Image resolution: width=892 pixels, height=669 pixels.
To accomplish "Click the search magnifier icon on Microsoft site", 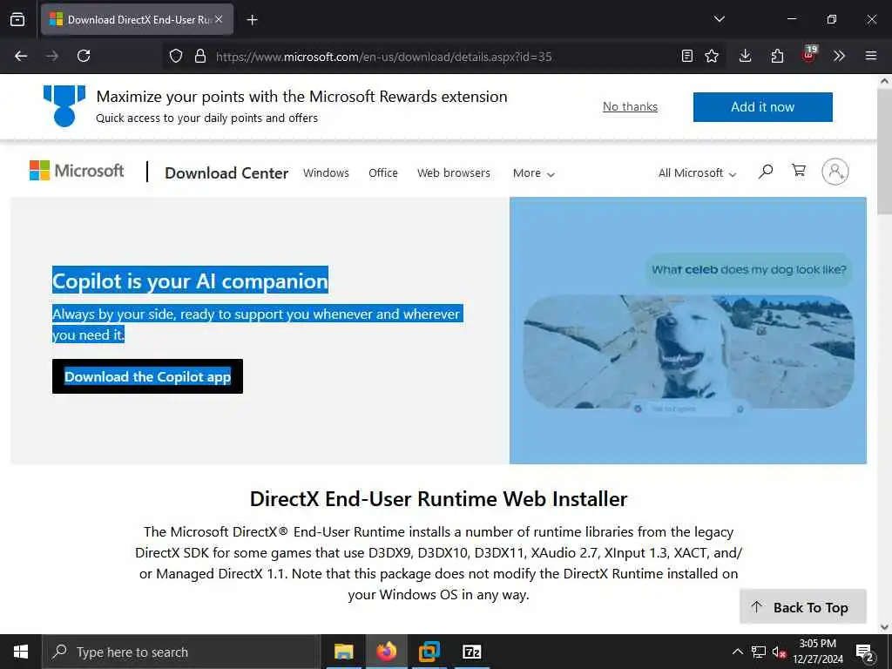I will click(x=766, y=171).
